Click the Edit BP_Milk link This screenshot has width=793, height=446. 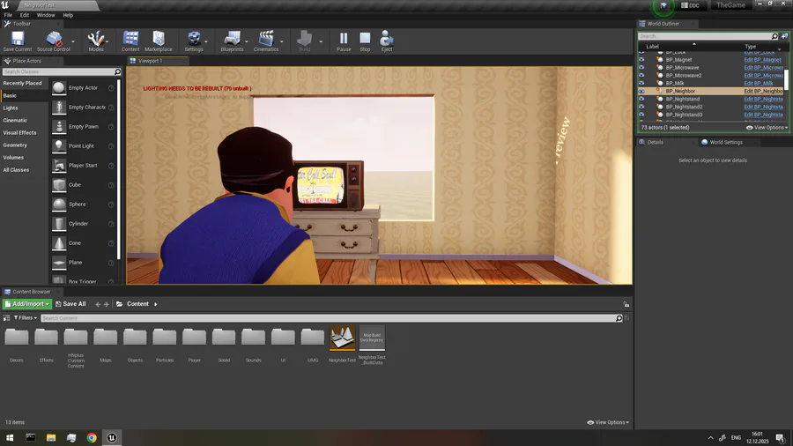point(758,83)
